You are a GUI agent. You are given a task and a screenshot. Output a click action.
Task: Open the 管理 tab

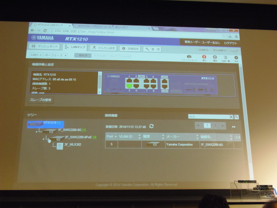pos(152,49)
